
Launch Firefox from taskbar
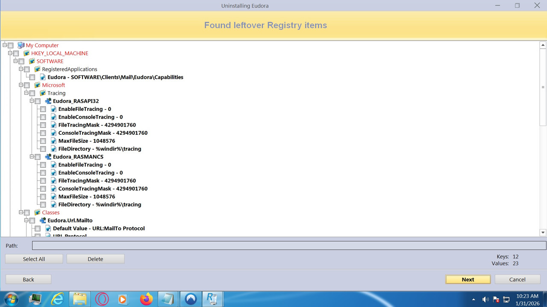[146, 299]
